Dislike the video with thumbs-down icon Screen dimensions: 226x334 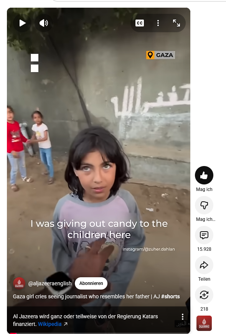[204, 205]
